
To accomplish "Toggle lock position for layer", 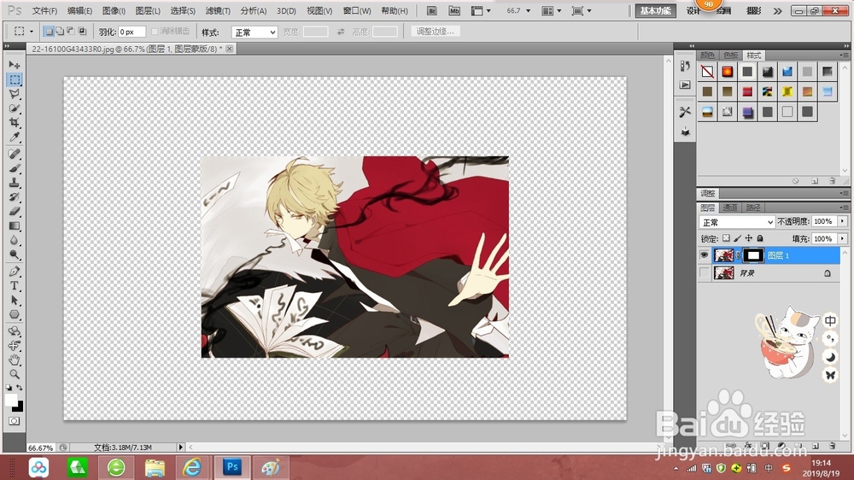I will 749,238.
